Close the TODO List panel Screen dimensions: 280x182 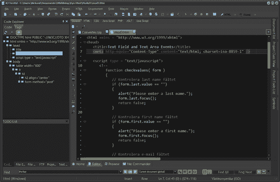(67, 121)
